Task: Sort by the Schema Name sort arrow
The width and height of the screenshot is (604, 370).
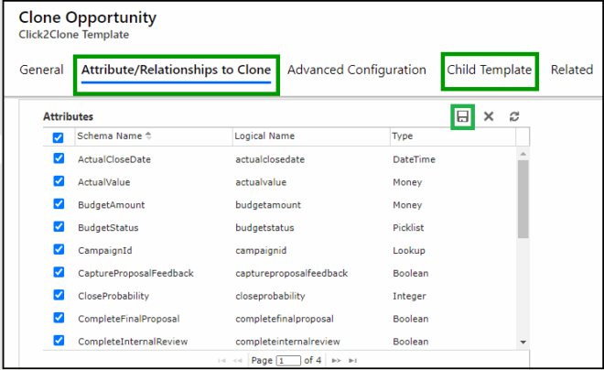Action: click(149, 136)
